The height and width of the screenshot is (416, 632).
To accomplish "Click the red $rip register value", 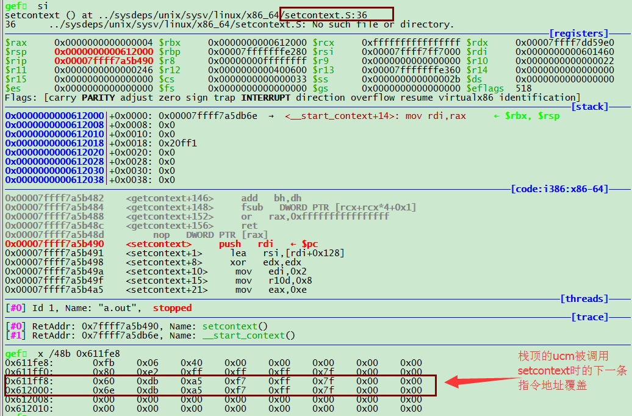I will [104, 61].
